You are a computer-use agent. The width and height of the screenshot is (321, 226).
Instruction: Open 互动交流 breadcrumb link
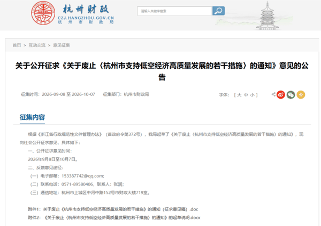pos(37,45)
